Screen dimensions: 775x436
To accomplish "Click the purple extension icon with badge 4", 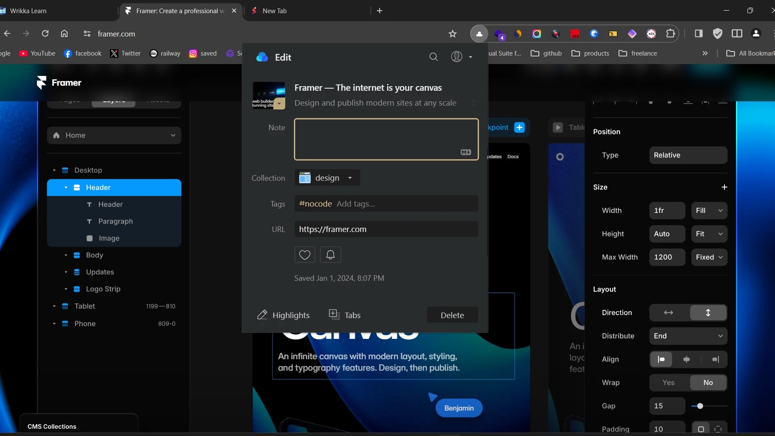I will (499, 34).
